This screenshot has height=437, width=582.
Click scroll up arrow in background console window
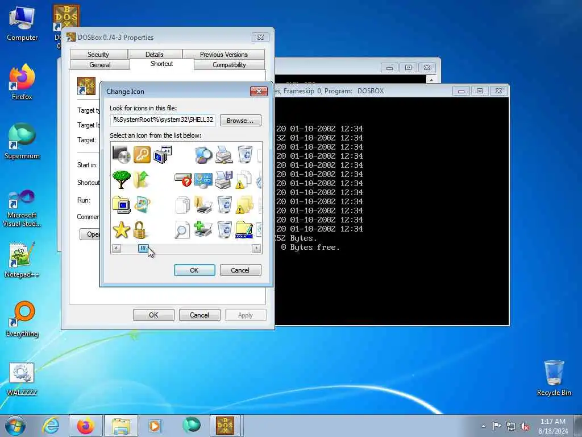[x=431, y=80]
